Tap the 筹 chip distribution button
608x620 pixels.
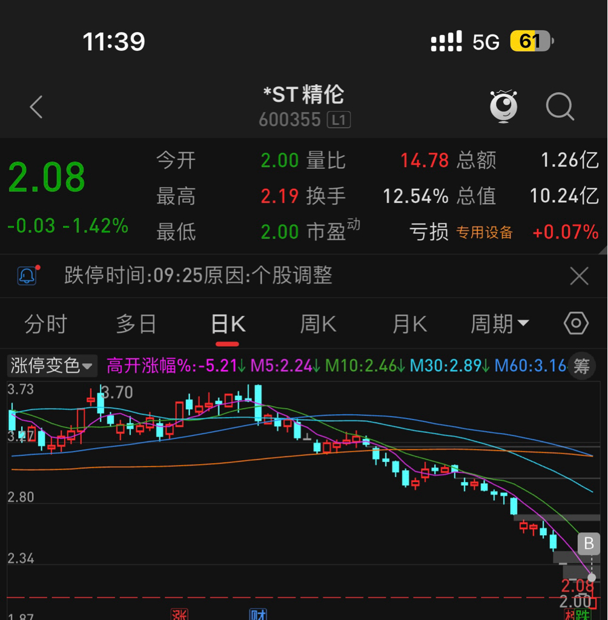581,366
